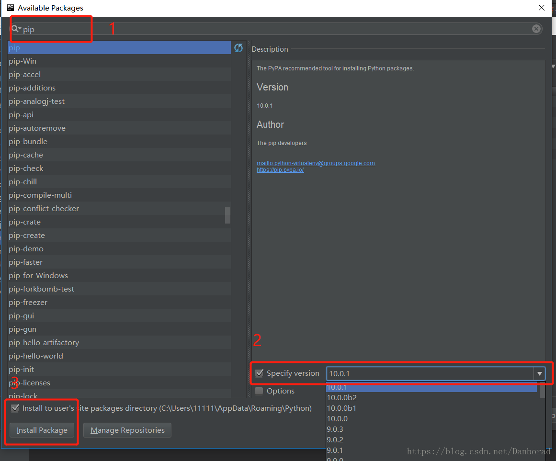Reload the package list

pyautogui.click(x=238, y=48)
